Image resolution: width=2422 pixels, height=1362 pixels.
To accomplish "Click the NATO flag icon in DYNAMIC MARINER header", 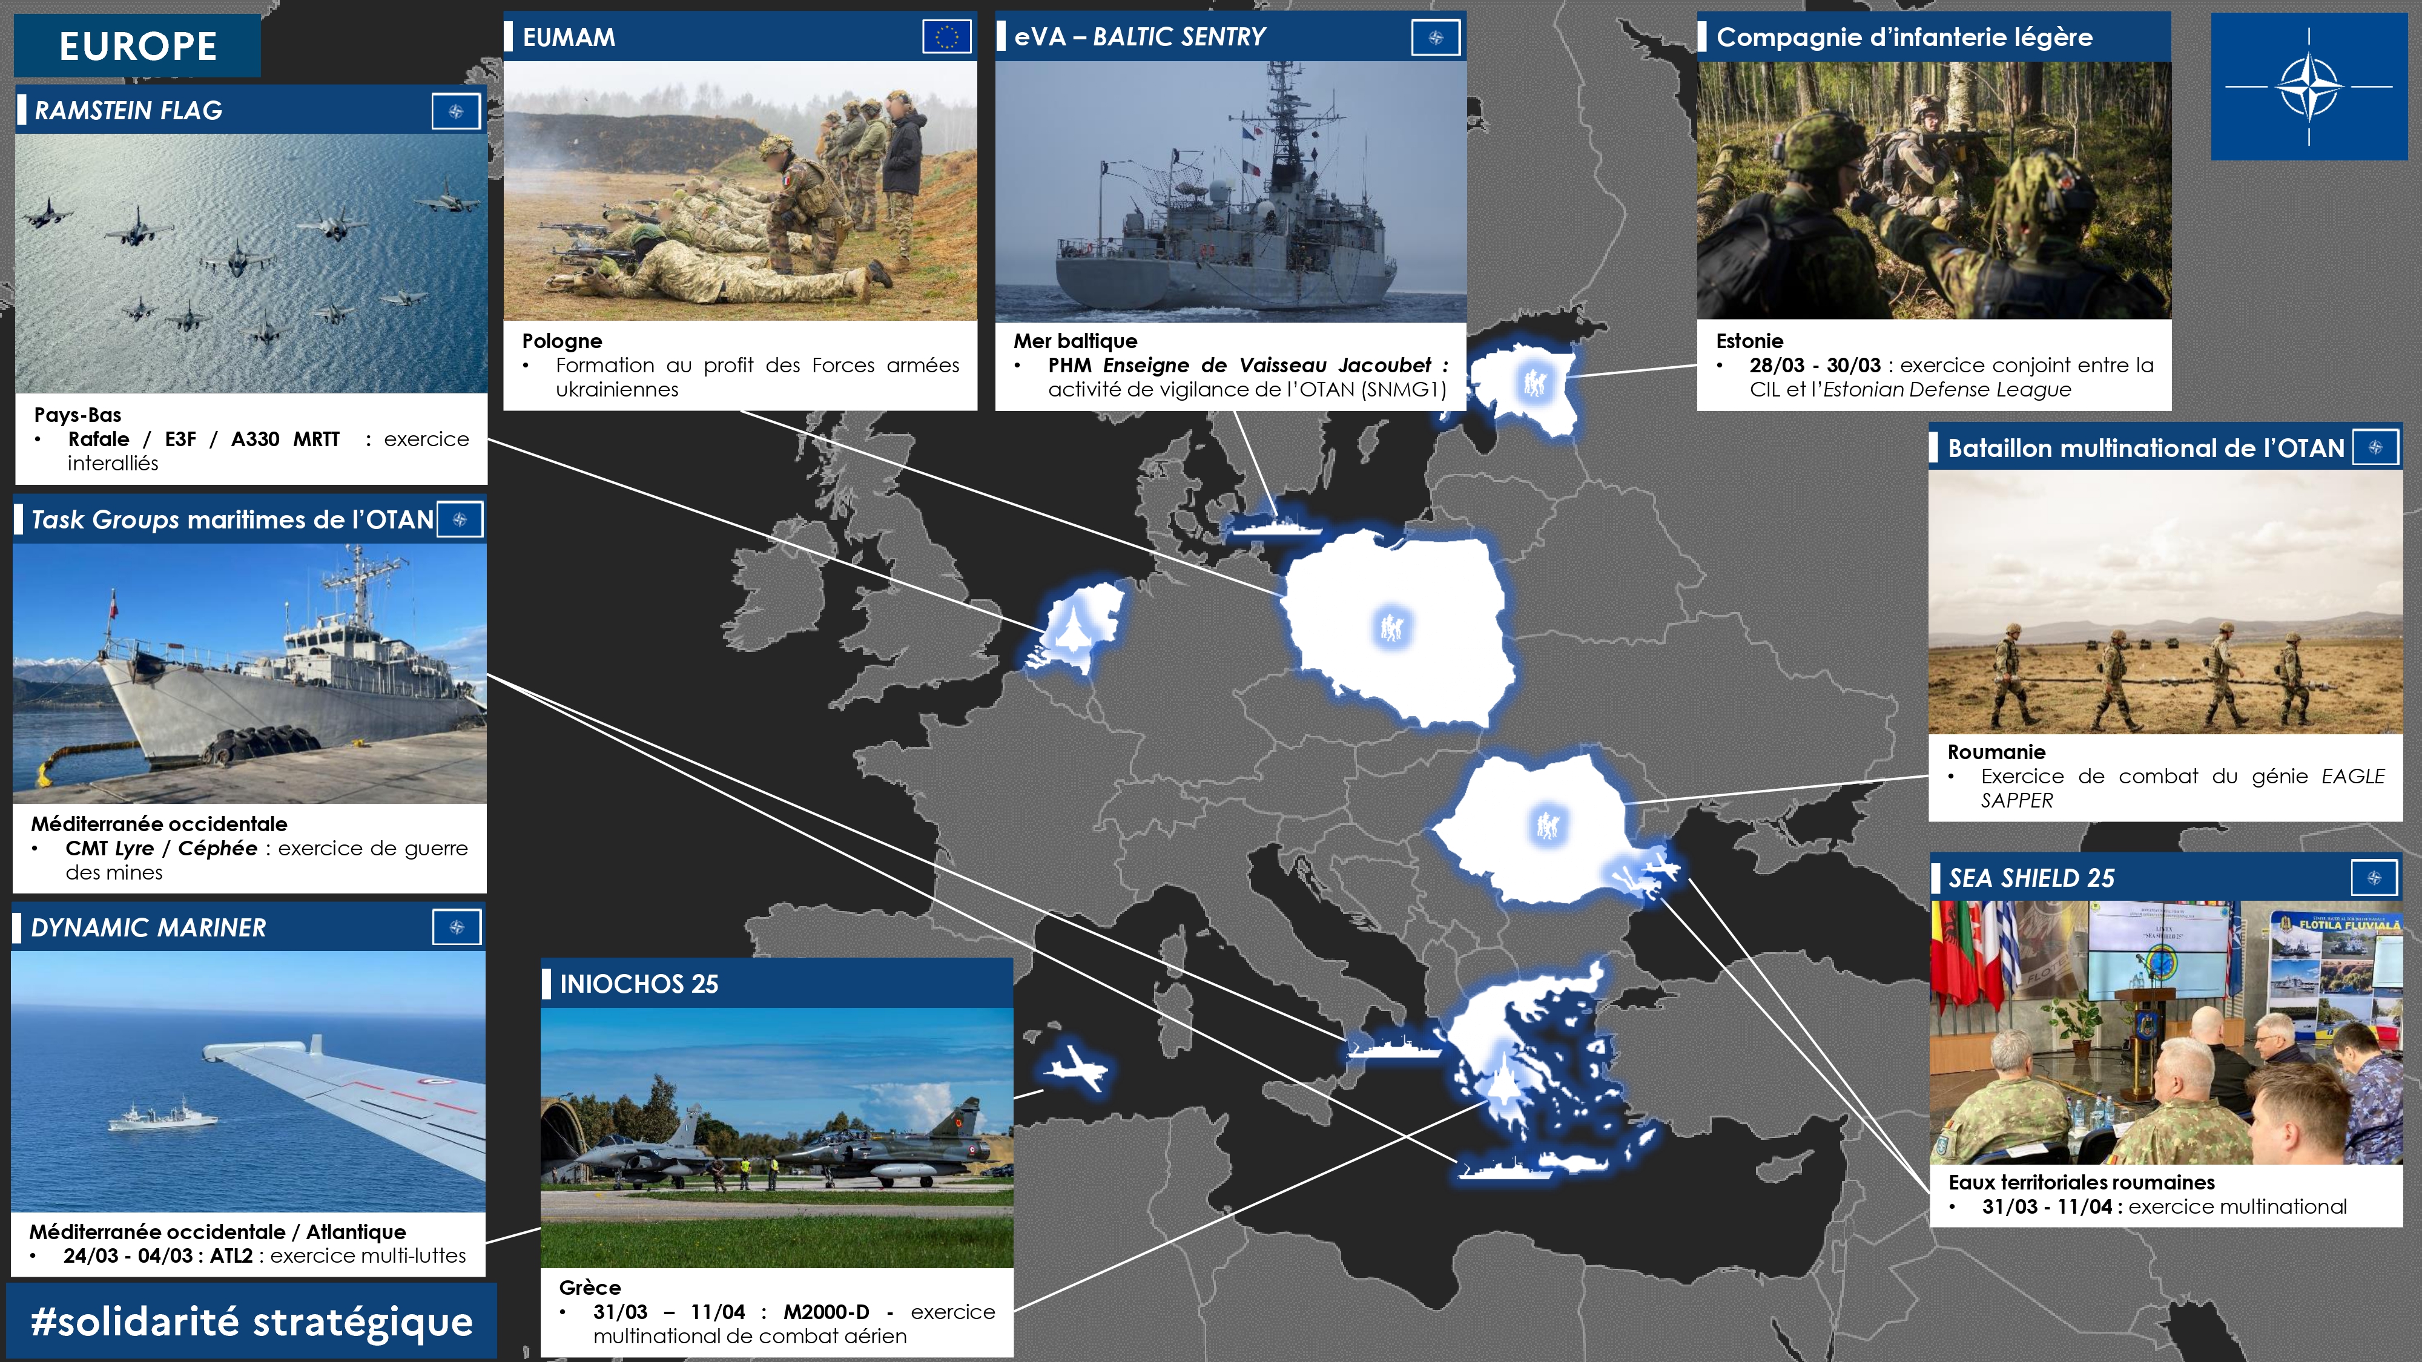I will 457,928.
